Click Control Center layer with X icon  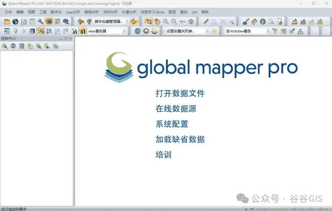(x=55, y=46)
